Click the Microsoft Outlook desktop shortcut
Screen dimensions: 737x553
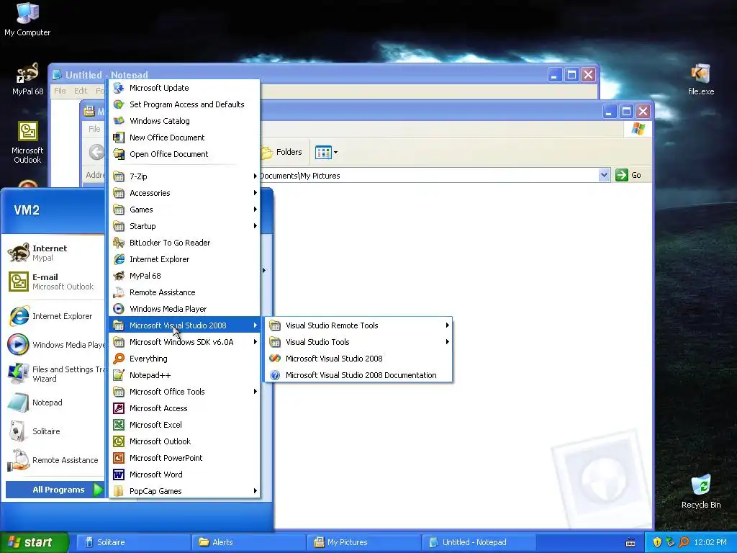pyautogui.click(x=27, y=143)
